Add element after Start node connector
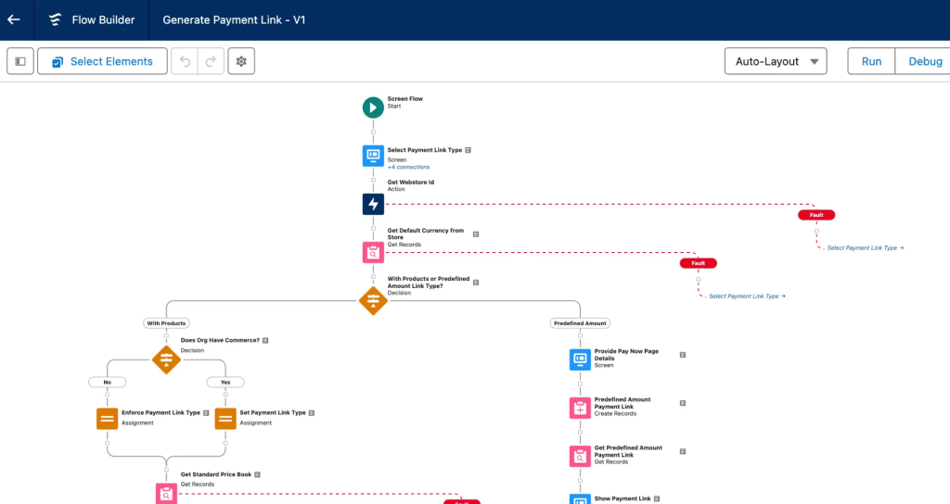This screenshot has height=504, width=950. (373, 132)
